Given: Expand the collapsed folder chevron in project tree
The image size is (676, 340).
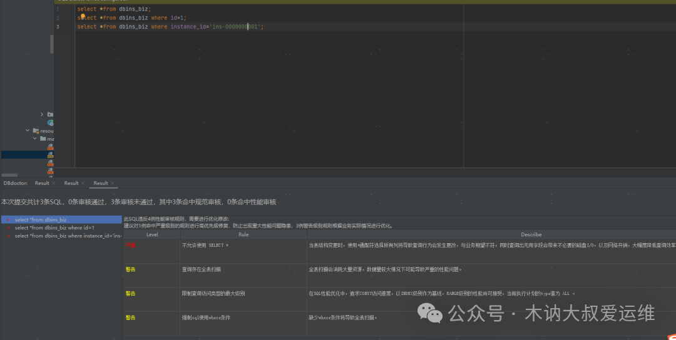Looking at the screenshot, I should point(42,114).
